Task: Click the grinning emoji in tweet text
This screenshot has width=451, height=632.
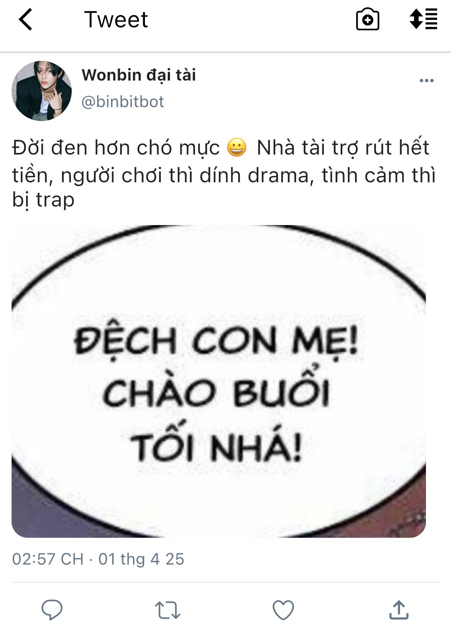Action: pos(237,148)
